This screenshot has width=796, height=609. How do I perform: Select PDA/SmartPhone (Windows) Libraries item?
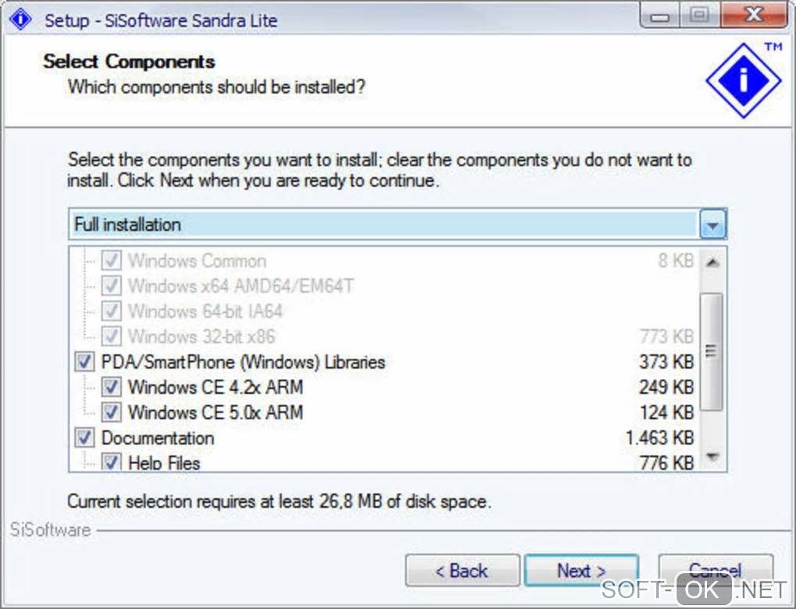coord(243,362)
